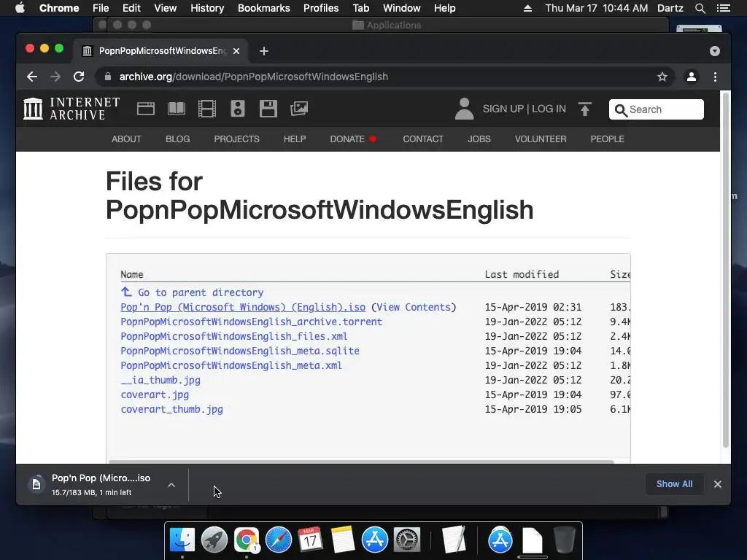Open the _archive.torrent file link
The width and height of the screenshot is (747, 560).
(x=251, y=322)
